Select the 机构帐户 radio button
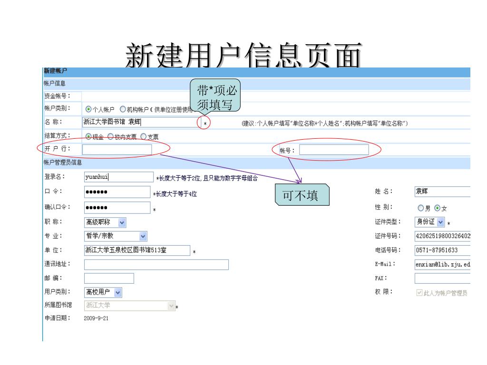This screenshot has height=365, width=487. tap(123, 109)
